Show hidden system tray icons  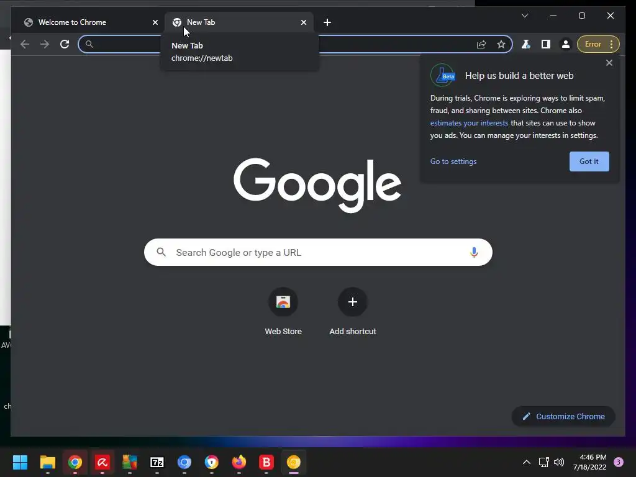pos(527,462)
